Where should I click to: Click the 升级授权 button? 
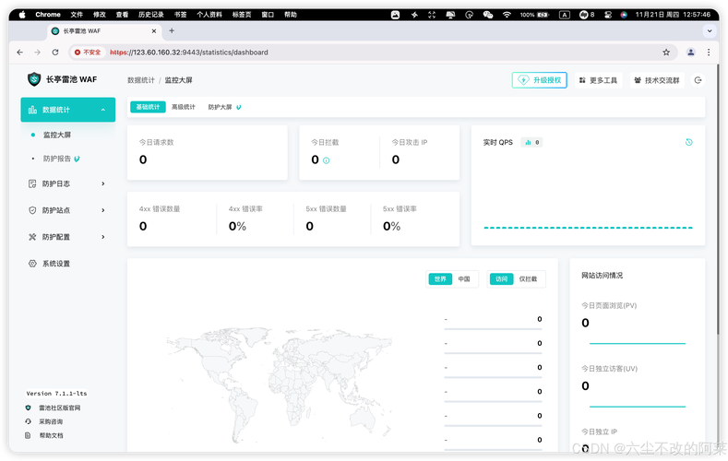click(x=540, y=80)
